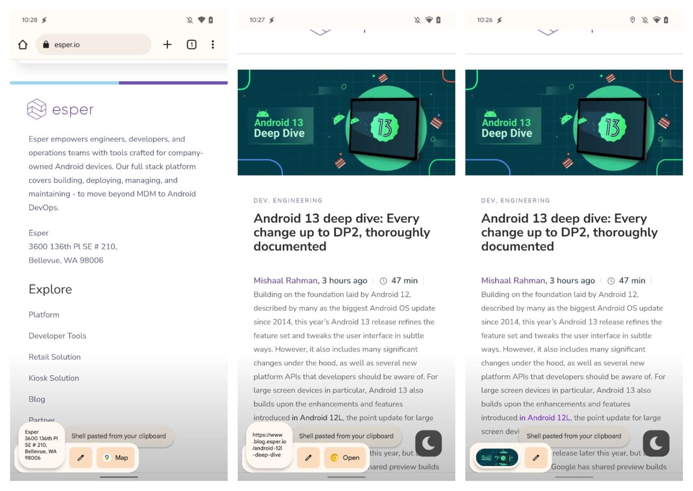Tap Wi-Fi status icon, left screen
Screen dimensions: 693x491
[201, 20]
